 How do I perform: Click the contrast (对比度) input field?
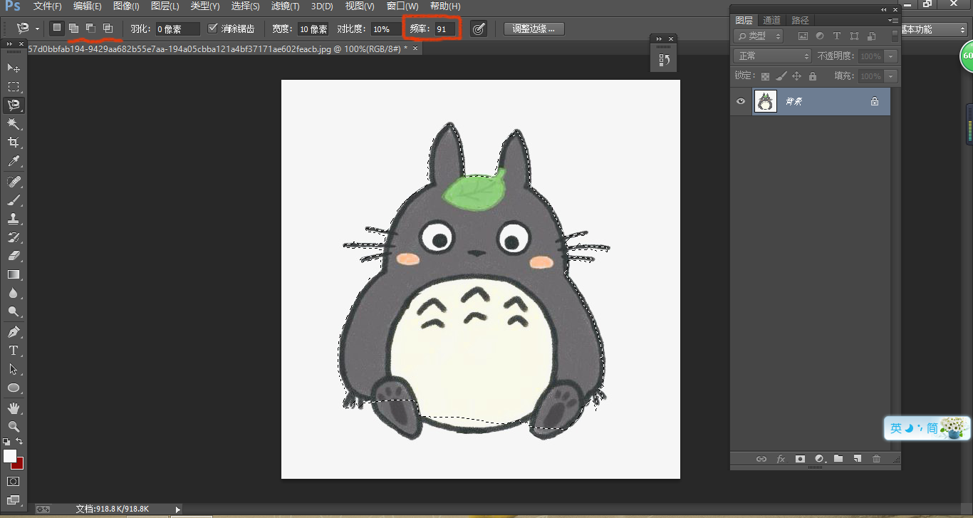[386, 29]
